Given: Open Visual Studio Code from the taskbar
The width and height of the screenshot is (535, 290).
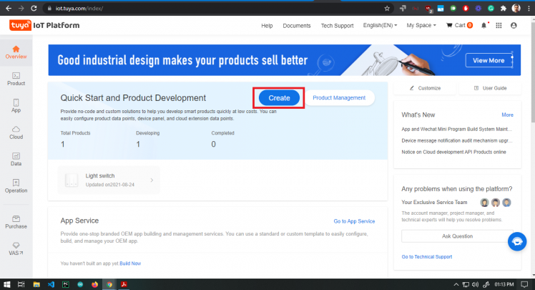Looking at the screenshot, I should pos(51,284).
